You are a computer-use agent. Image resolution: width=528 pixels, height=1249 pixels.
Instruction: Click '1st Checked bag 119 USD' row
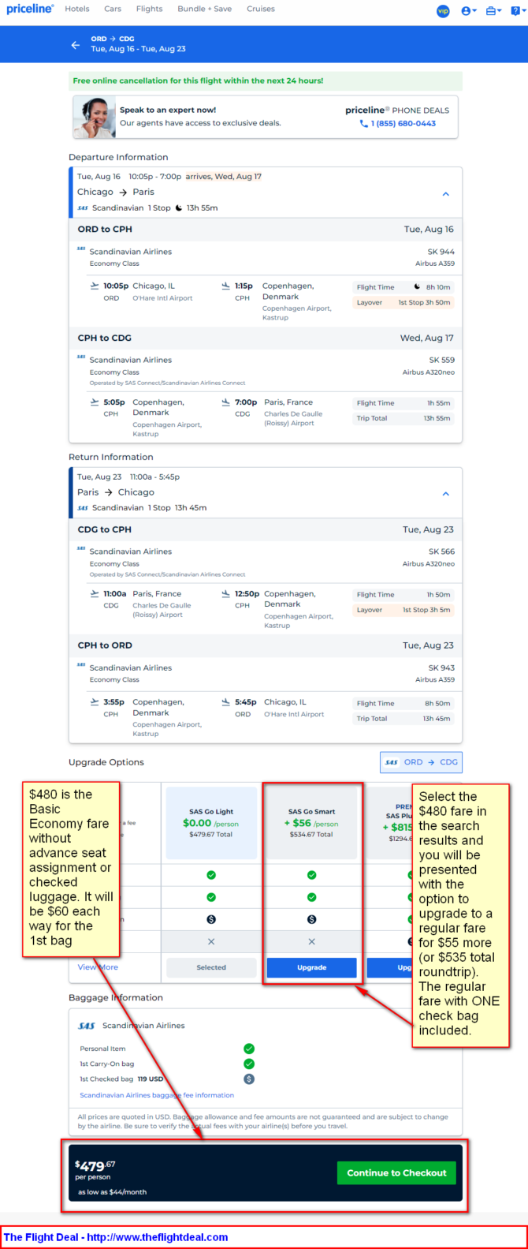166,1079
